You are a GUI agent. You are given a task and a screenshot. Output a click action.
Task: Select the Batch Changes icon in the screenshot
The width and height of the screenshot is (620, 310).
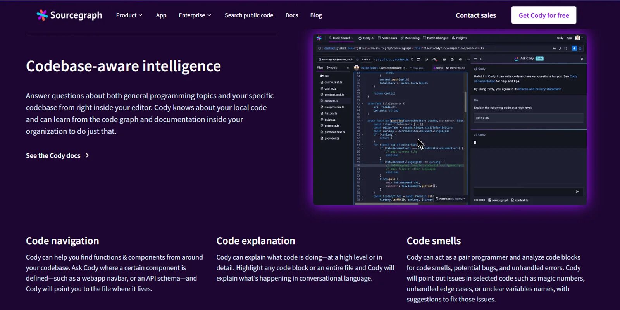[424, 38]
